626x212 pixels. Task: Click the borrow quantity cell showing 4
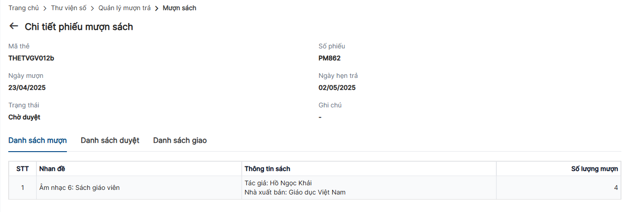(x=616, y=188)
